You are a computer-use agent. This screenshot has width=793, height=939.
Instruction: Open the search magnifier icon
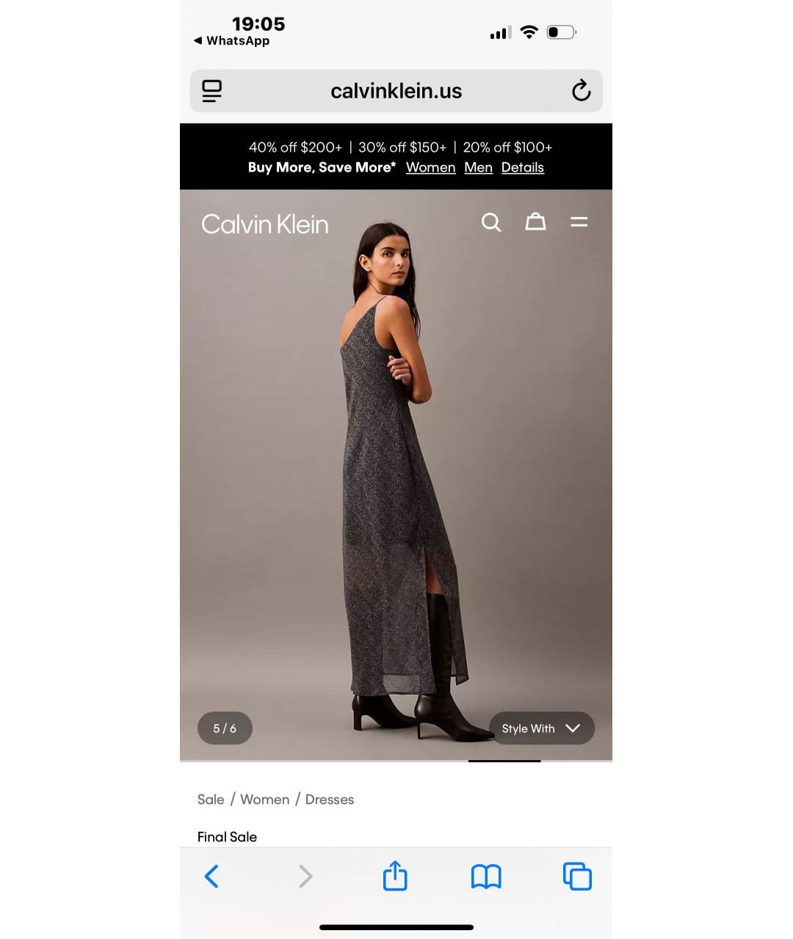point(491,222)
